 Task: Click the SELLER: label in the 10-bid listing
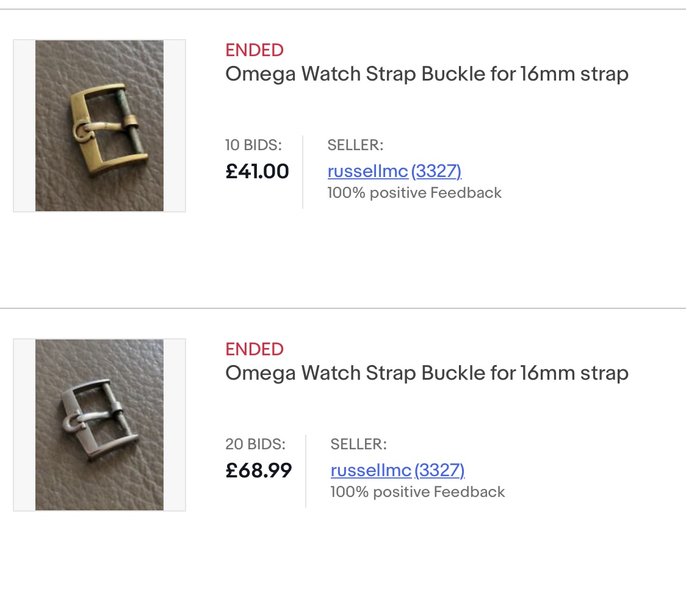coord(355,145)
